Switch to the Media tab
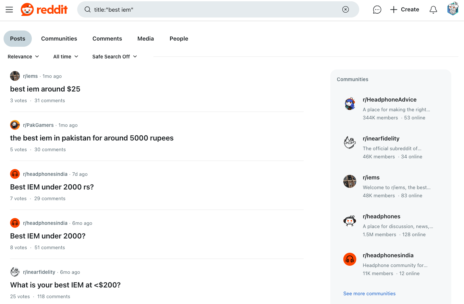Viewport: 464px width, 304px height. tap(145, 39)
